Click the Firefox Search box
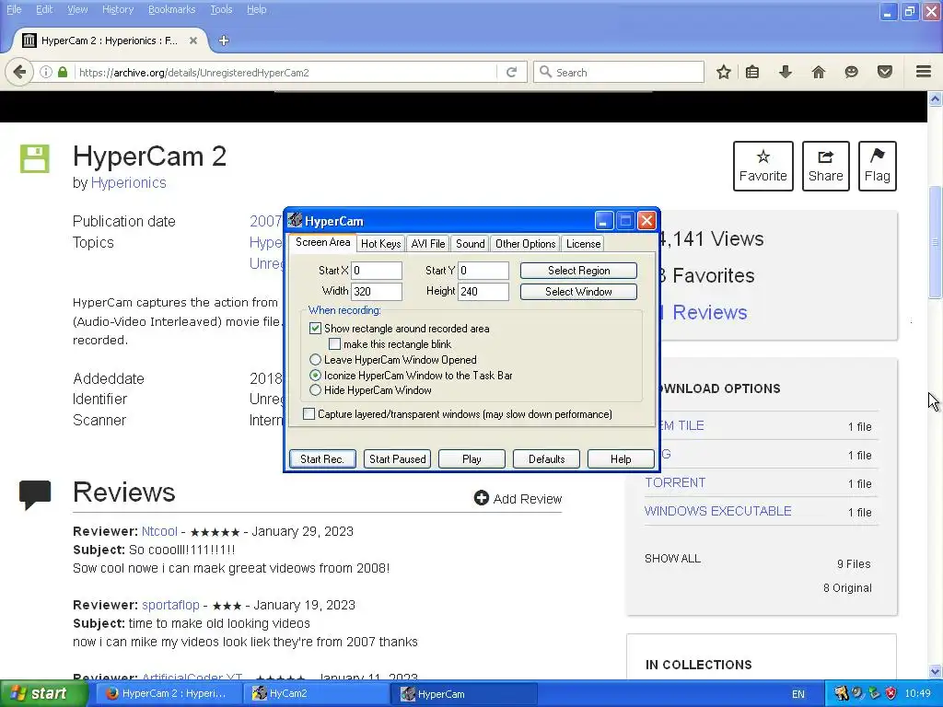Viewport: 943px width, 707px height. (619, 72)
